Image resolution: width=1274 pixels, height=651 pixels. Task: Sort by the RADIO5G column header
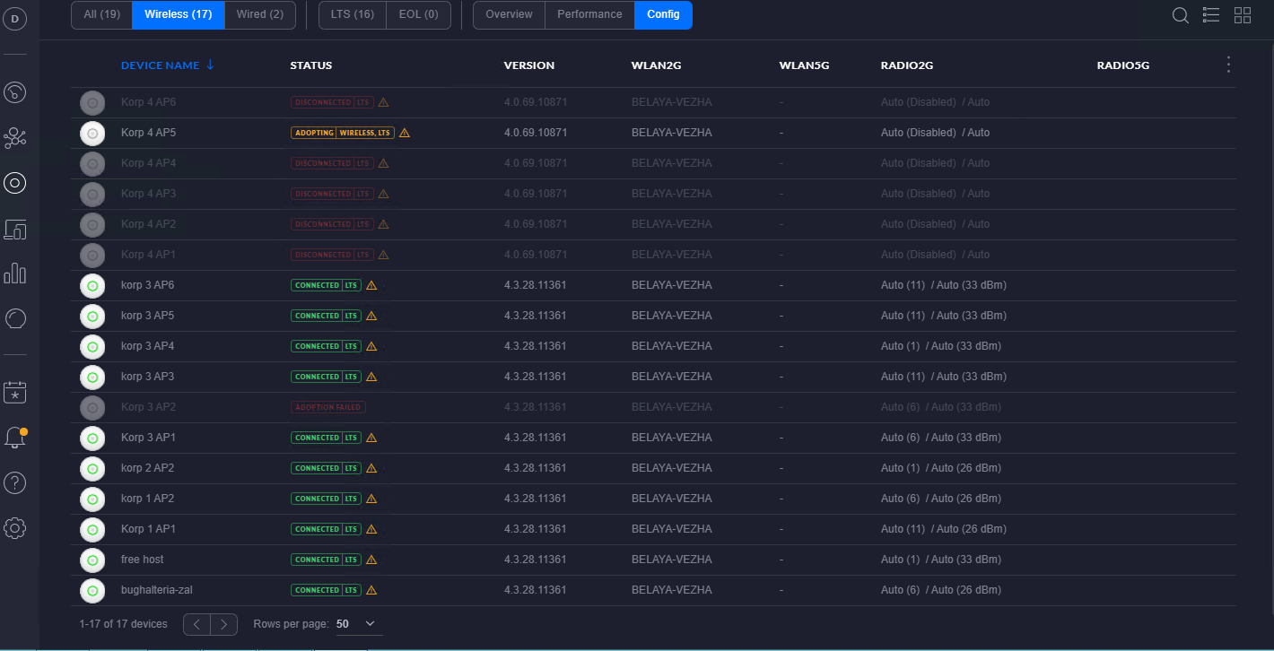(x=1123, y=65)
